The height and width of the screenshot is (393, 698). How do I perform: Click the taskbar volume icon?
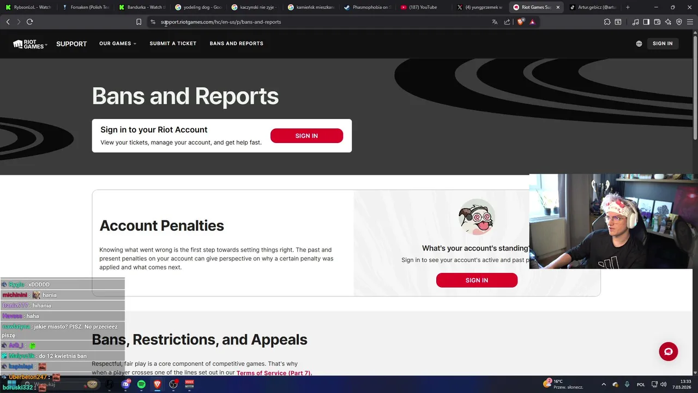coord(664,384)
